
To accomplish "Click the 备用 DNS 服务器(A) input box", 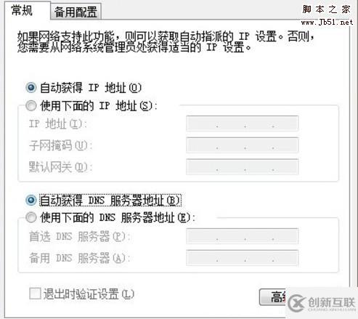I will pos(243,258).
